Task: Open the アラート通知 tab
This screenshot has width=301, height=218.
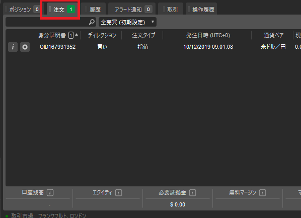Action: coord(132,9)
